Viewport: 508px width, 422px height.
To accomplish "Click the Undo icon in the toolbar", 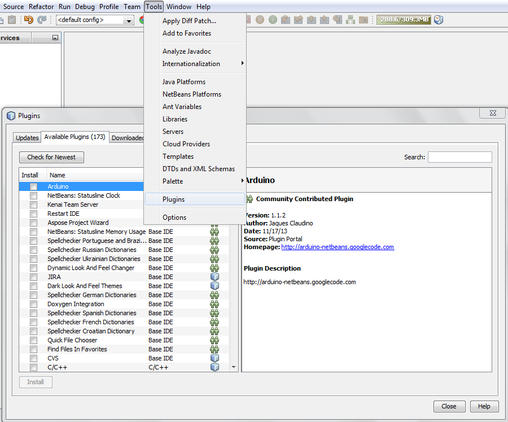I will (x=28, y=20).
